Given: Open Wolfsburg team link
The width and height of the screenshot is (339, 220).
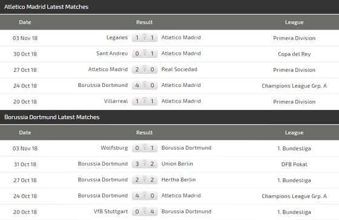Looking at the screenshot, I should [x=114, y=148].
